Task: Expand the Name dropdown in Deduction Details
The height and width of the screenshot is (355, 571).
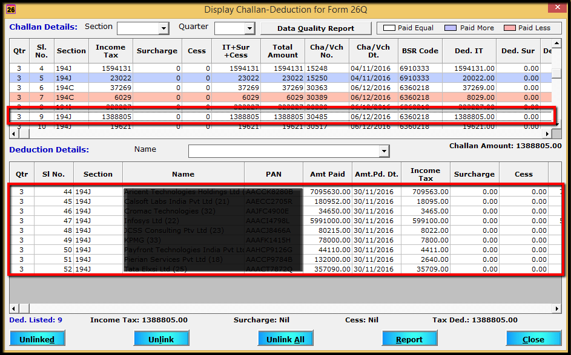Action: (x=384, y=151)
